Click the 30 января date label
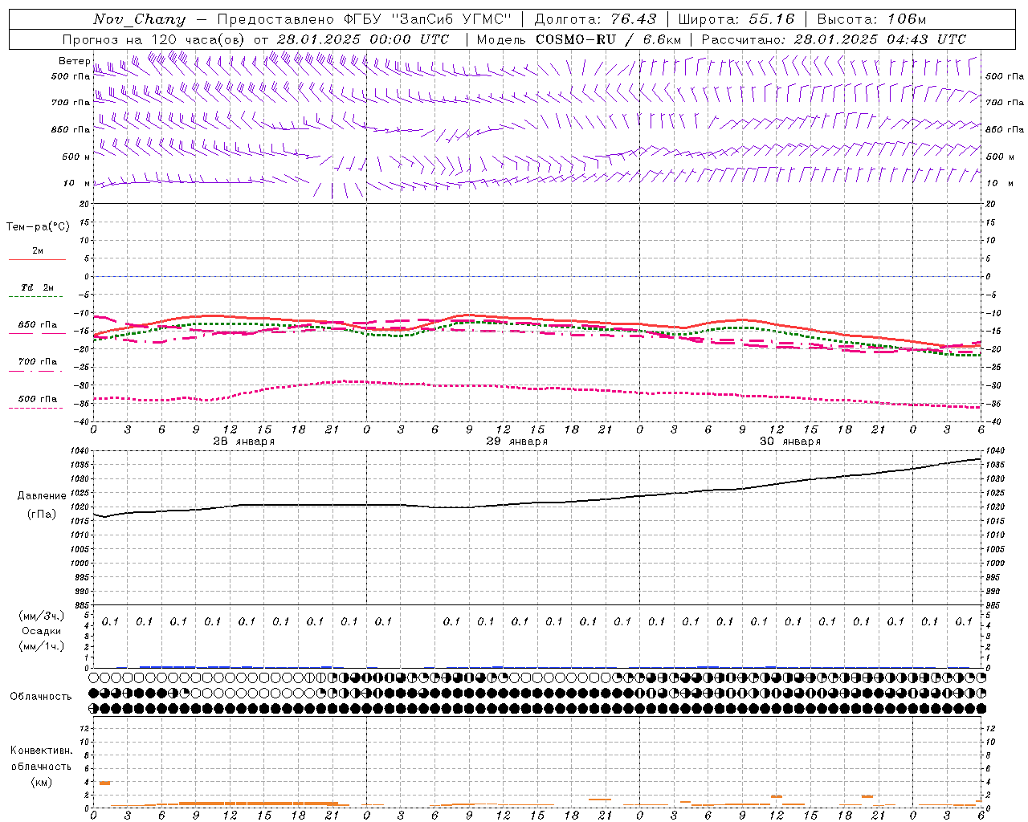The height and width of the screenshot is (822, 1028). (x=789, y=442)
